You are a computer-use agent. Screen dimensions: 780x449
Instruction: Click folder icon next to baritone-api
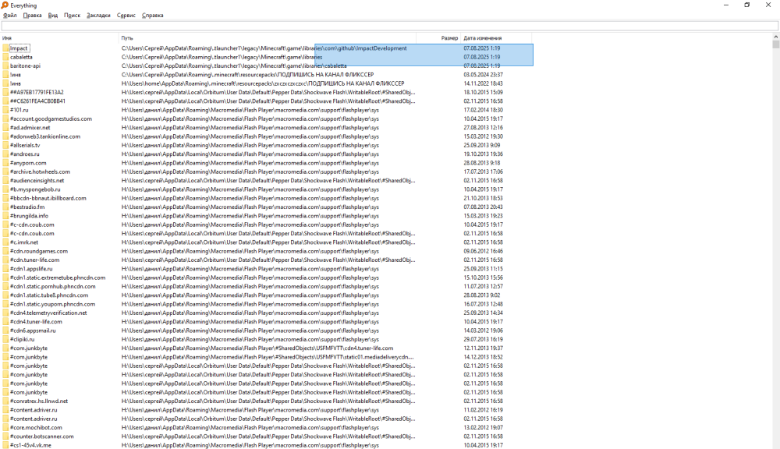coord(5,65)
